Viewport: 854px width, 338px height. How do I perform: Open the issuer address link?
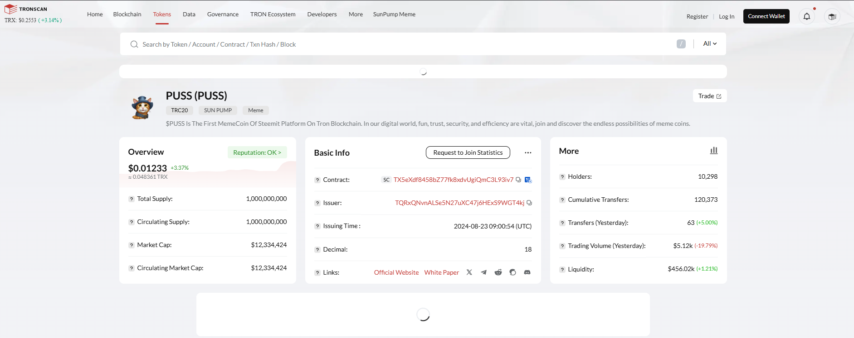coord(459,203)
